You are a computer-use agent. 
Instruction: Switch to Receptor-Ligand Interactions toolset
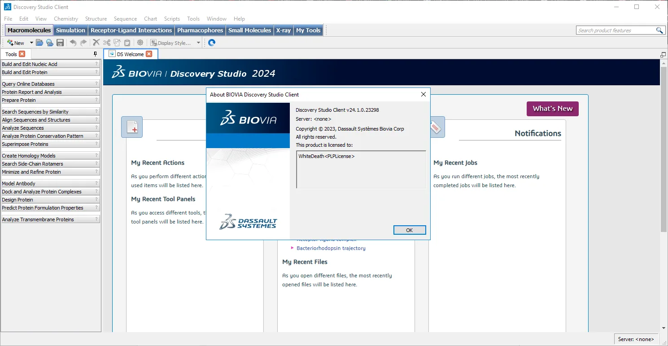tap(131, 30)
